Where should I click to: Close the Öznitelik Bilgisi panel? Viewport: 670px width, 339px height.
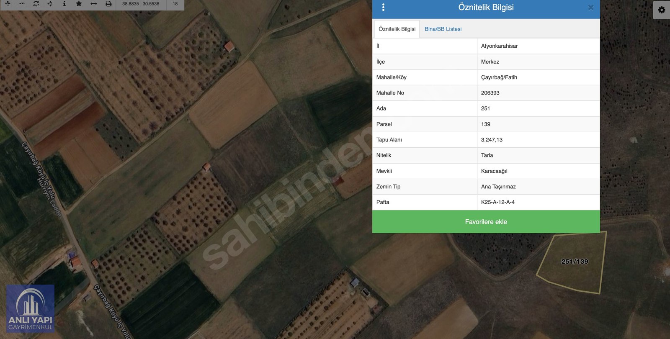coord(591,8)
